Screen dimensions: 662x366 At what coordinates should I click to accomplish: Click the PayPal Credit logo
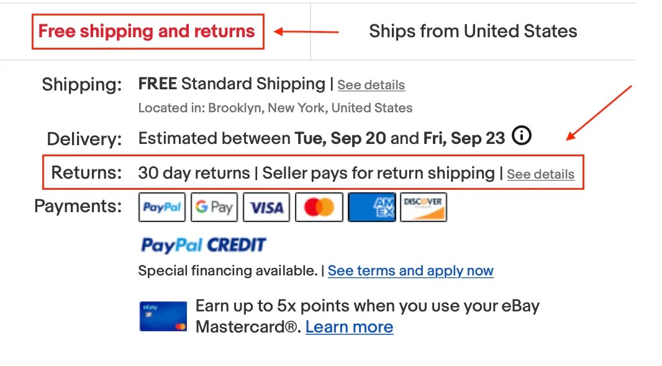[203, 245]
